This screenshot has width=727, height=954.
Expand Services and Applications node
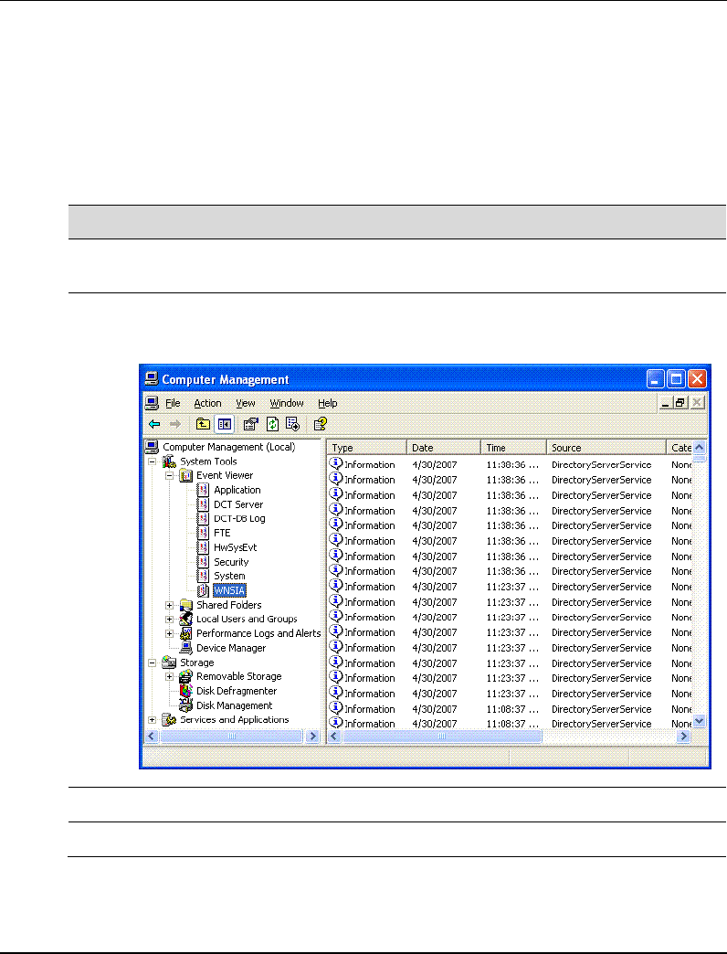[152, 720]
